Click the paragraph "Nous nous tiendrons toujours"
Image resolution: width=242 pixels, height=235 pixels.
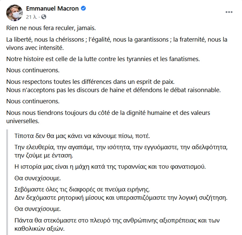pos(108,116)
